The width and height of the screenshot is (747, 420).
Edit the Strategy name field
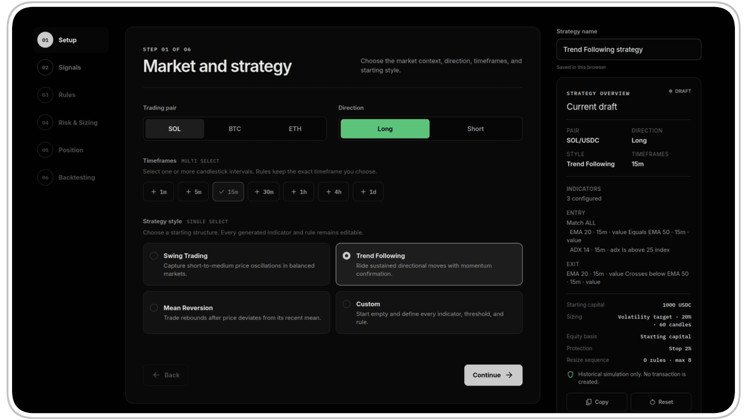[629, 49]
